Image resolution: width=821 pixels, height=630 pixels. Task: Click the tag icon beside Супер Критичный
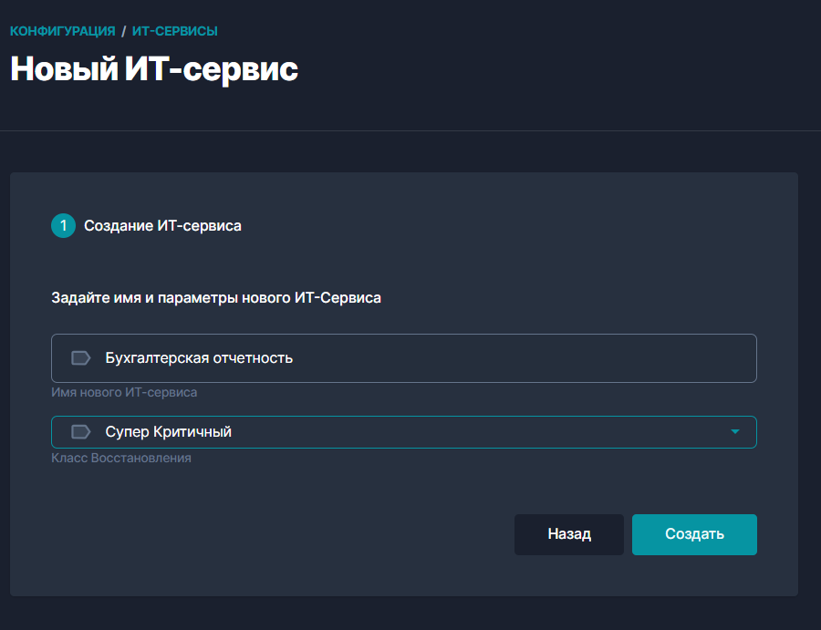(80, 432)
